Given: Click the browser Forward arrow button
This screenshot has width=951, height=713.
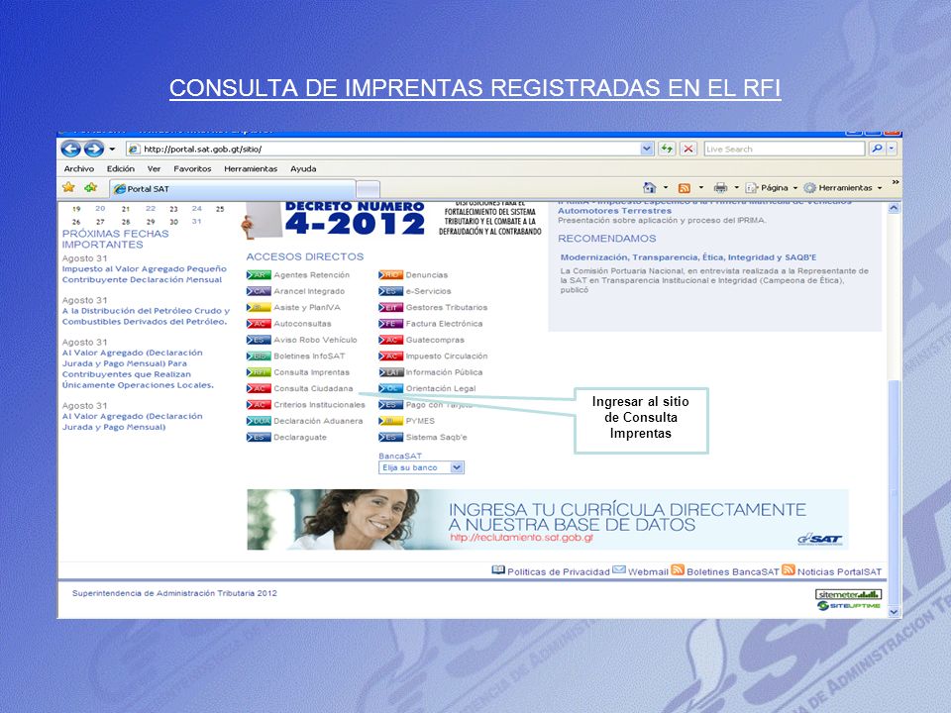Looking at the screenshot, I should point(93,149).
